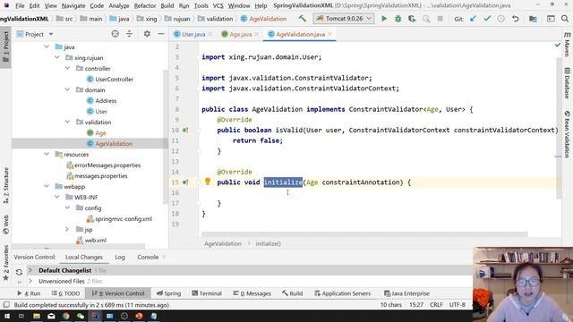Collapse the controller package
573x322 pixels.
68,68
